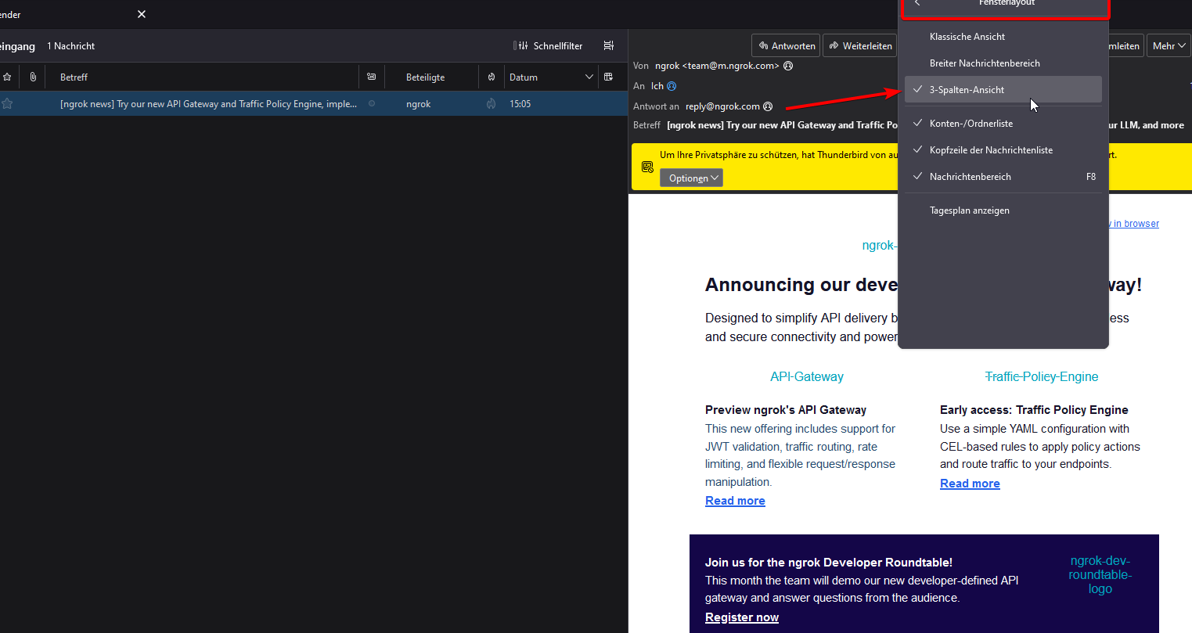Expand the Optionen dropdown in privacy bar
The image size is (1192, 633).
point(692,178)
